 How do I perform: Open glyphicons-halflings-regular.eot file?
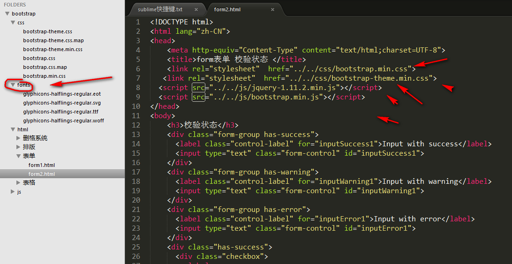[62, 94]
